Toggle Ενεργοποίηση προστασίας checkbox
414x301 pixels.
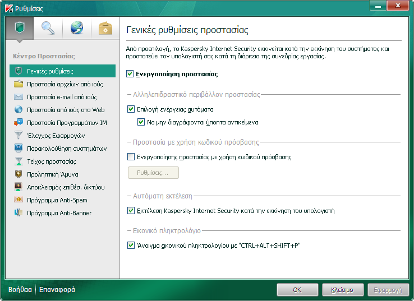130,74
